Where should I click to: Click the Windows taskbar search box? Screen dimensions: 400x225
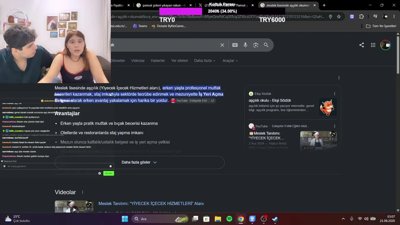pos(160,219)
